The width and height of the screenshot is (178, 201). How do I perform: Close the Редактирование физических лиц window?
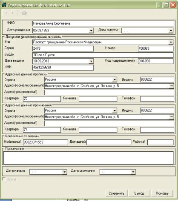pyautogui.click(x=173, y=5)
